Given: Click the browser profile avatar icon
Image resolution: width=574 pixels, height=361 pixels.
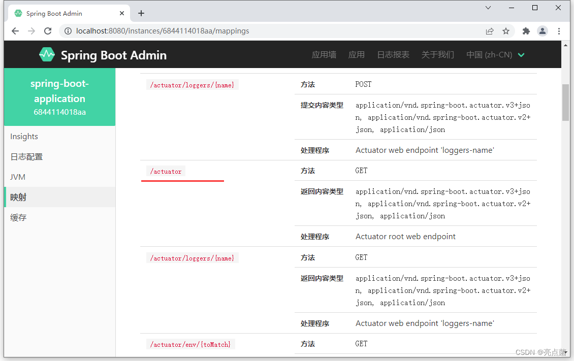Looking at the screenshot, I should [x=542, y=31].
